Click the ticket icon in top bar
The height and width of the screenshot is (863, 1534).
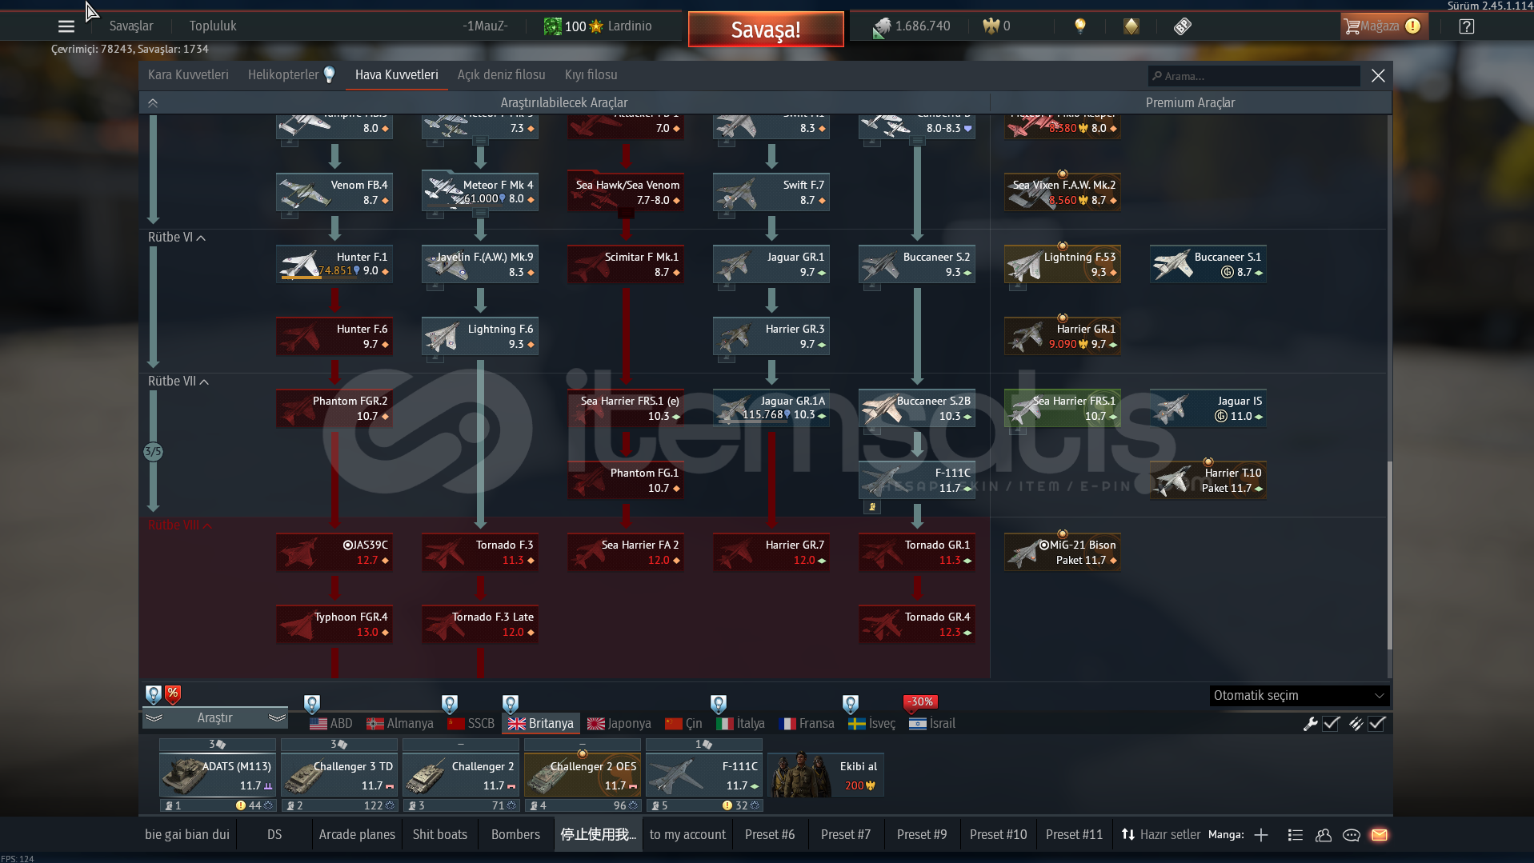[x=1183, y=26]
